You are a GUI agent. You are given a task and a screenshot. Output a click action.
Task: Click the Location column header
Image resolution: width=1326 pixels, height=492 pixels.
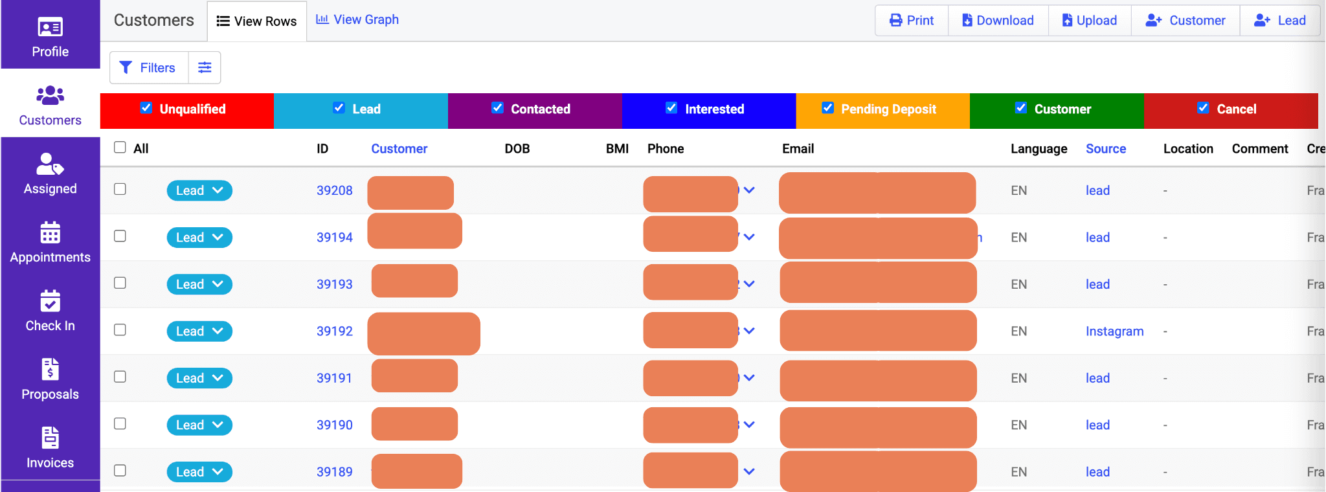(x=1188, y=149)
